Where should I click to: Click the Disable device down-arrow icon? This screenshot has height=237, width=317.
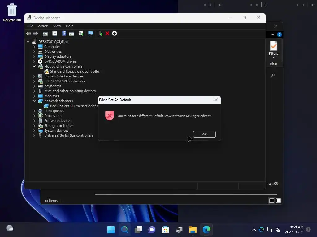pyautogui.click(x=115, y=33)
